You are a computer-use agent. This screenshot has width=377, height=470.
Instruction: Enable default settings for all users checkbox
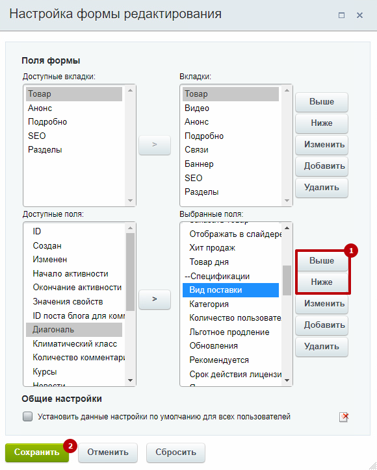click(27, 417)
